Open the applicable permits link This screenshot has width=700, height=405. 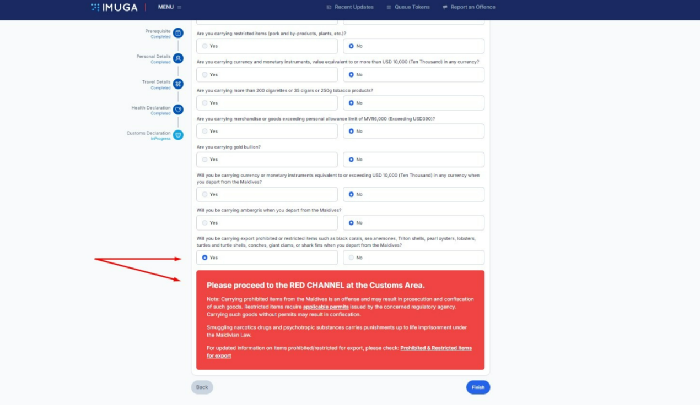pos(326,307)
